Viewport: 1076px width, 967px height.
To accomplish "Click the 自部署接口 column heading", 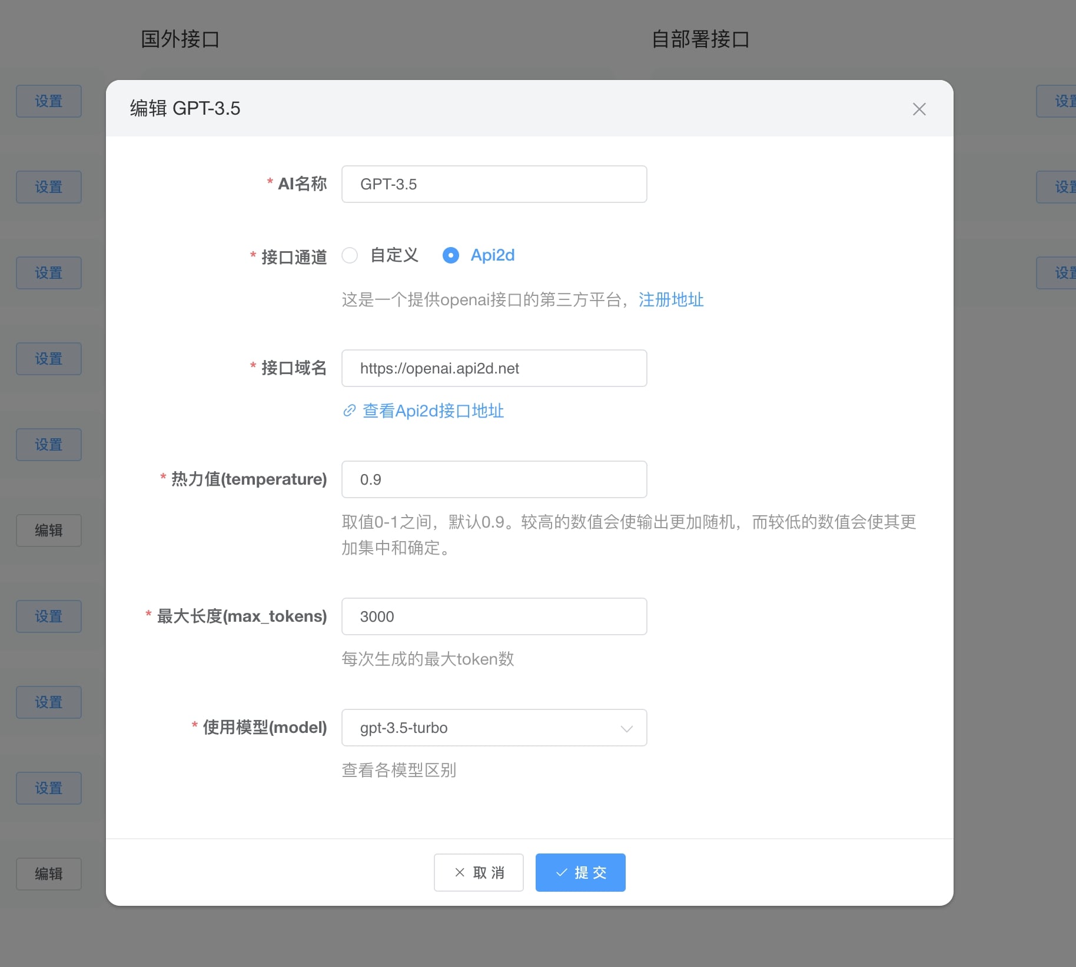I will pos(700,39).
